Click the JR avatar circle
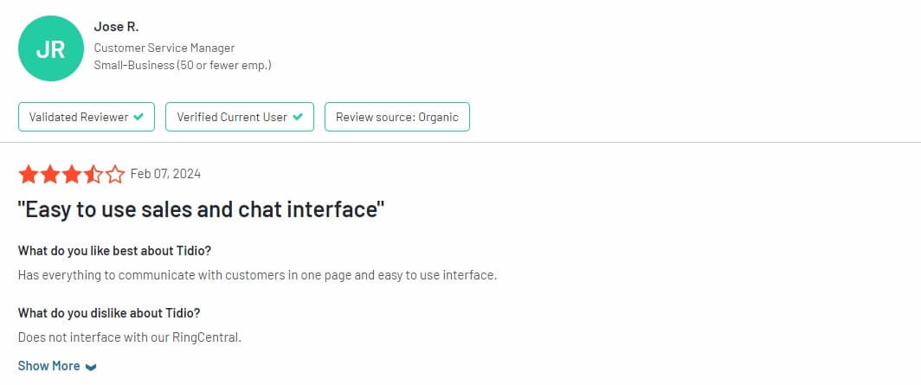921x385 pixels. (51, 48)
